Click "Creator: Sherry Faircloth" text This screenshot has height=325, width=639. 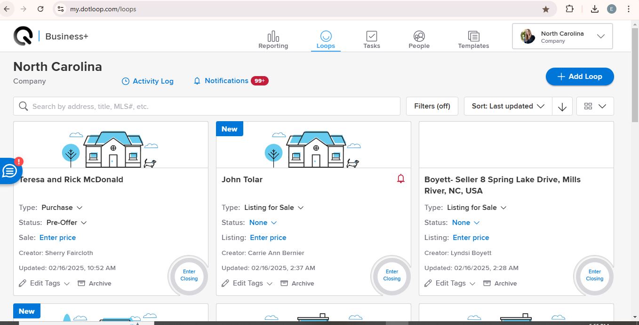56,253
